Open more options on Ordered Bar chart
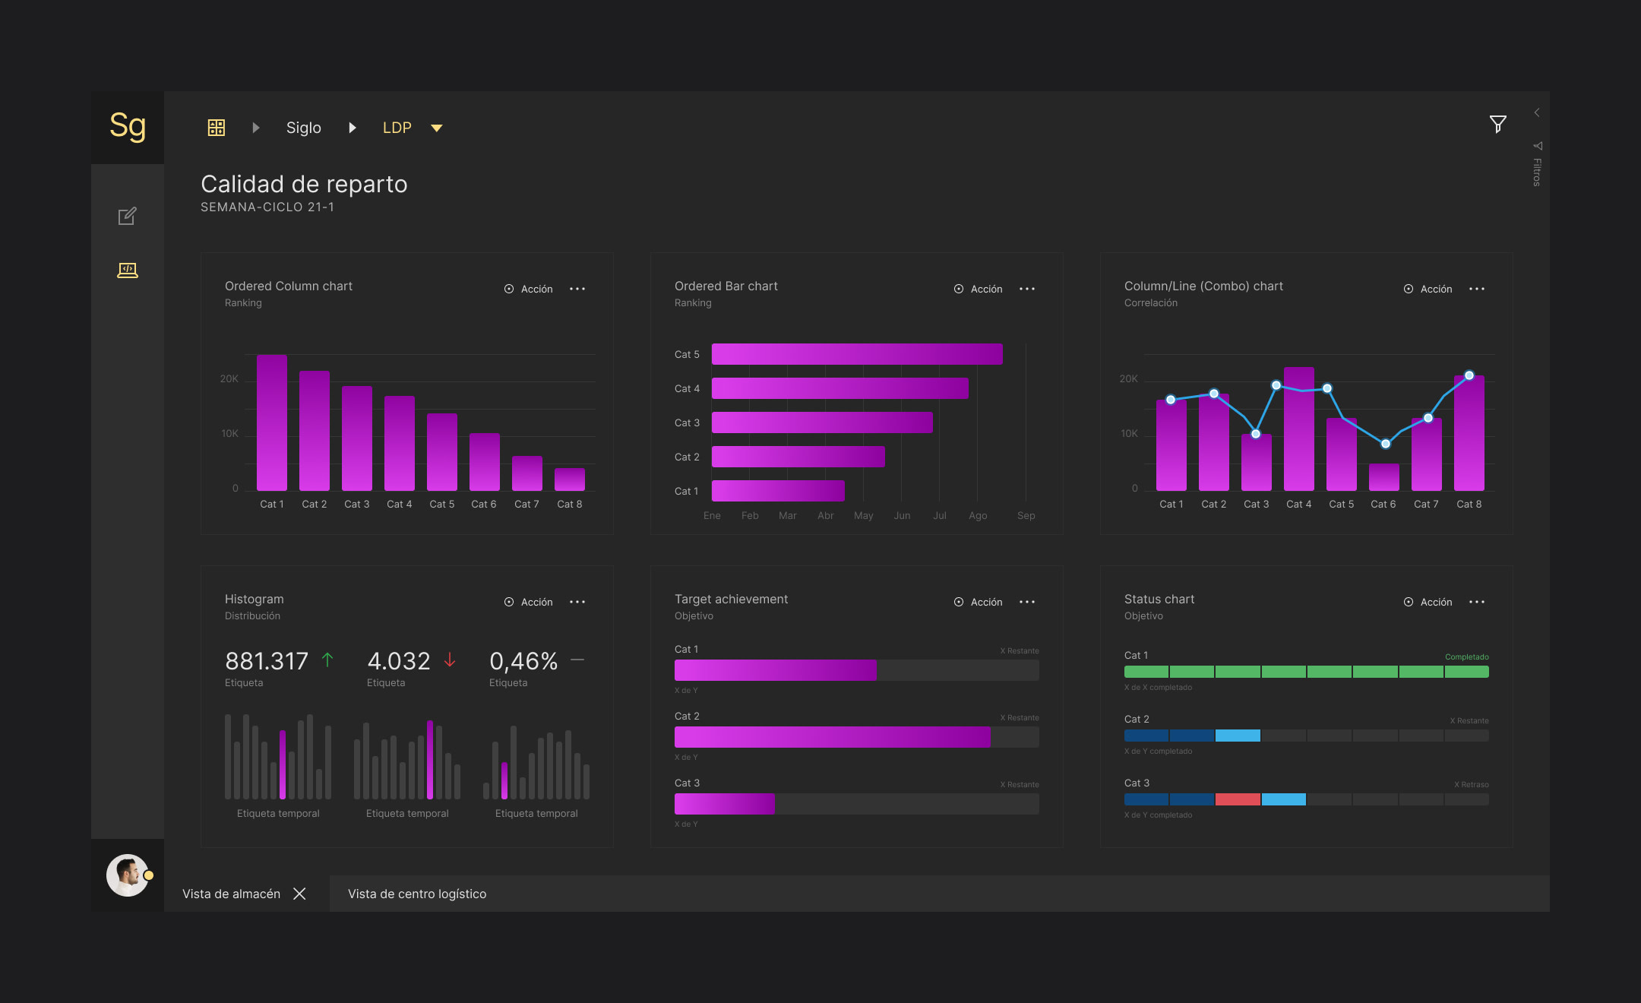Screen dimensions: 1641x1003 coord(1027,289)
